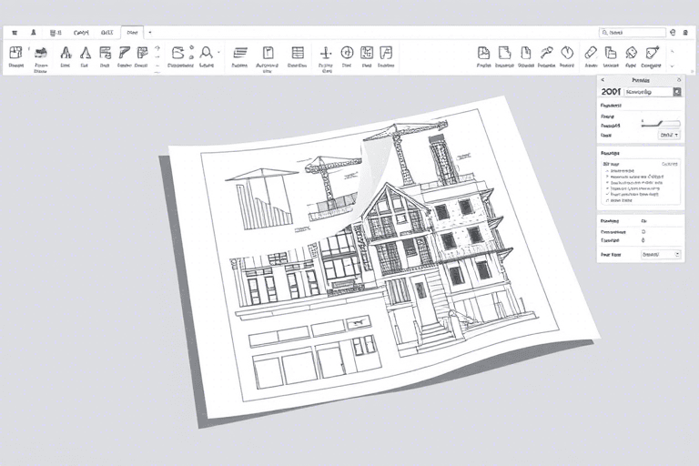
Task: Click the back chevron in the side panel header
Action: coord(603,80)
